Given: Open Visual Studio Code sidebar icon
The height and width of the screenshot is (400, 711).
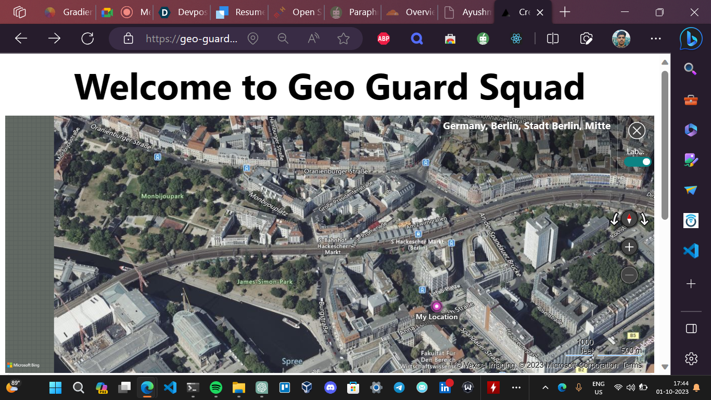Looking at the screenshot, I should 691,251.
